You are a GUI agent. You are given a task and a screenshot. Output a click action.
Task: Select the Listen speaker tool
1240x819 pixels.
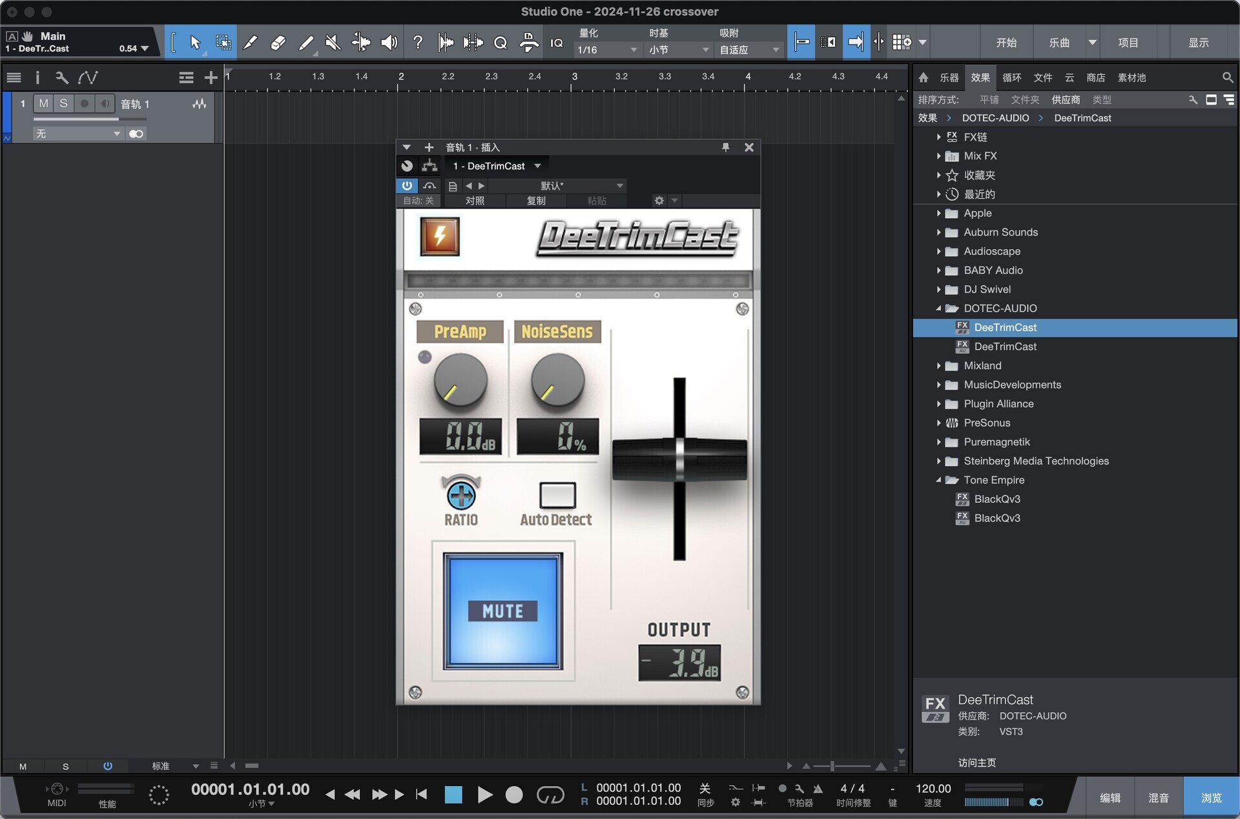tap(389, 43)
